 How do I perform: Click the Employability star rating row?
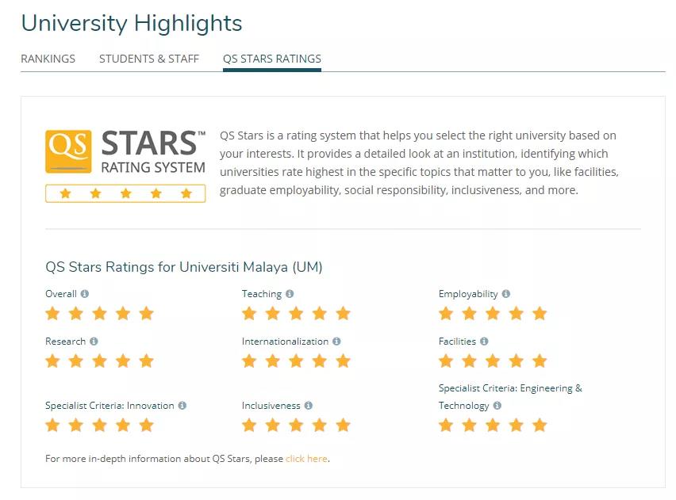pyautogui.click(x=493, y=314)
